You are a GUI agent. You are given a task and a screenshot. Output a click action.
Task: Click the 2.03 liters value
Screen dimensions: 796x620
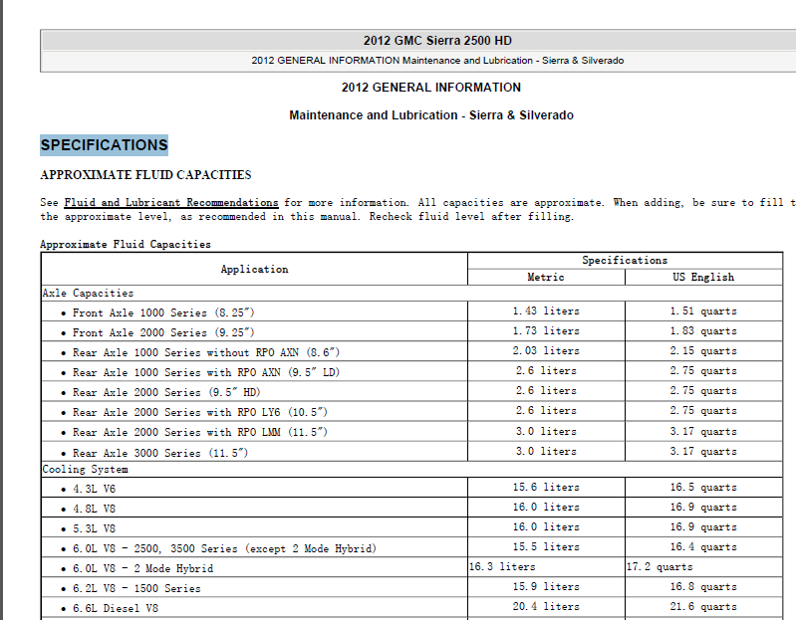[x=546, y=350]
